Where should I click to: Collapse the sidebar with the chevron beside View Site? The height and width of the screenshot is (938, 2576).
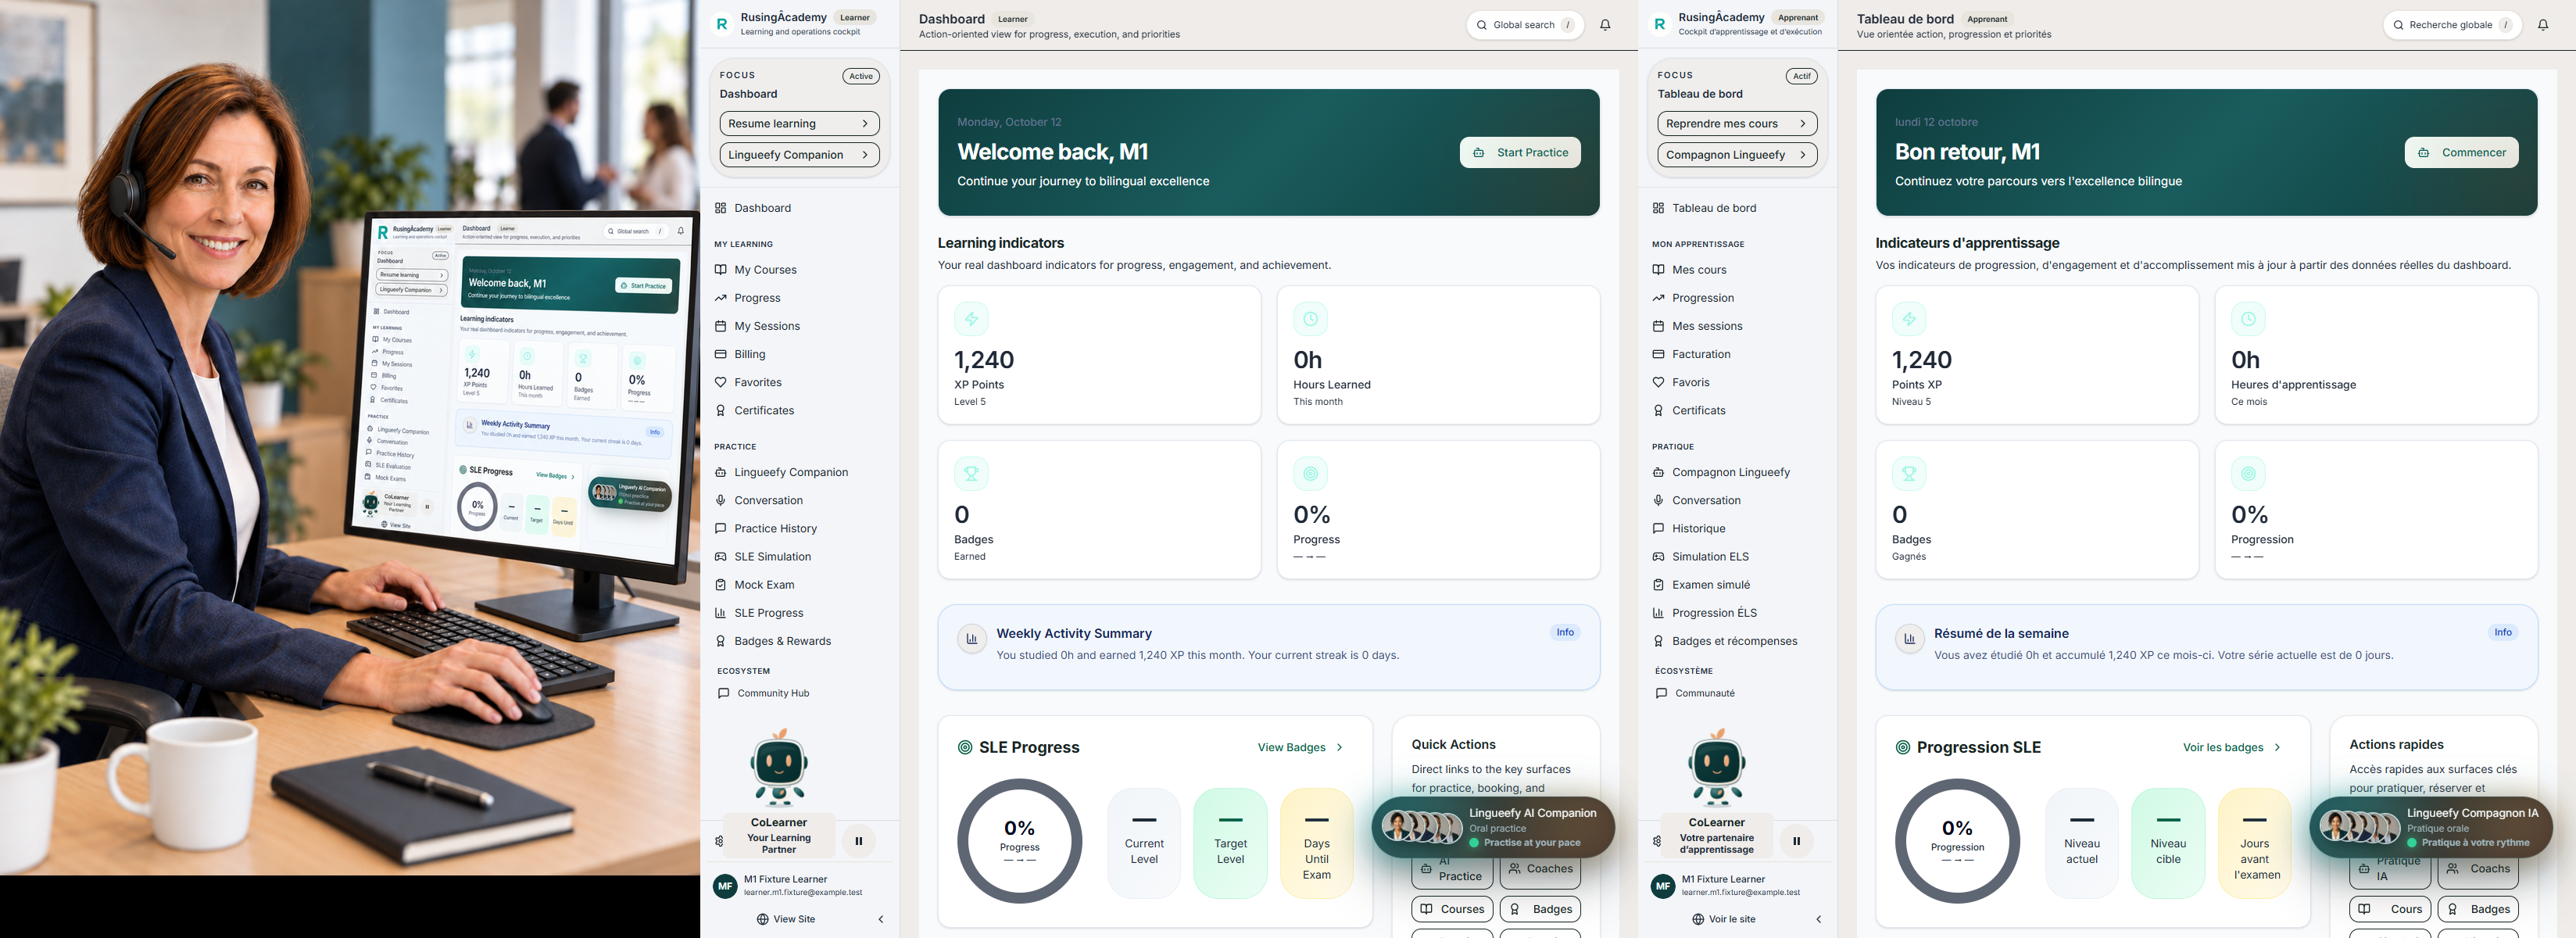(x=881, y=919)
